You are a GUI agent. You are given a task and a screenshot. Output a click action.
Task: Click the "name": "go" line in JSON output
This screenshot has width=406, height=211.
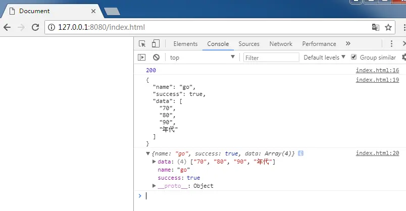point(174,87)
